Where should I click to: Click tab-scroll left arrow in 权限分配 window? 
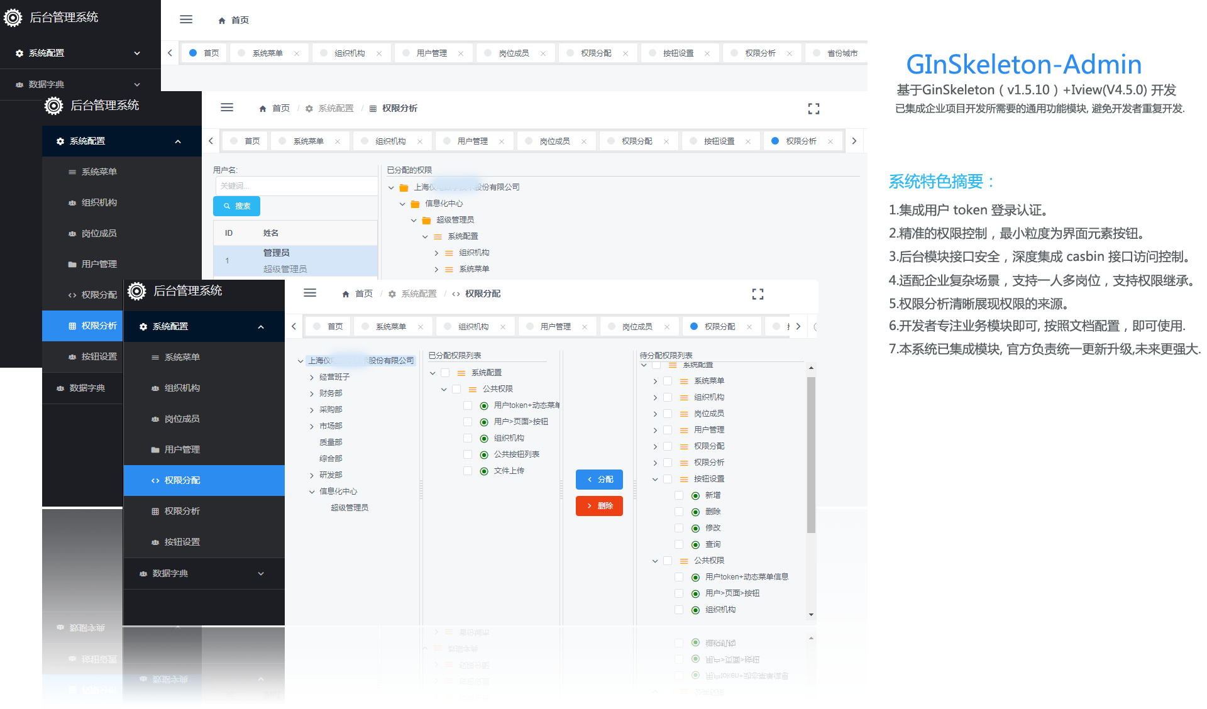(294, 326)
